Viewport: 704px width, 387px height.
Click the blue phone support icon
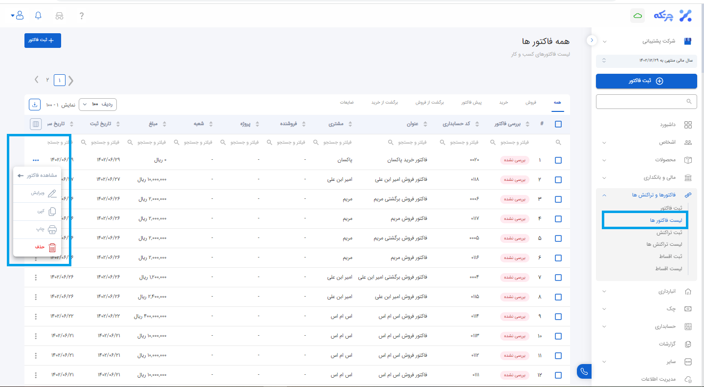coord(584,371)
